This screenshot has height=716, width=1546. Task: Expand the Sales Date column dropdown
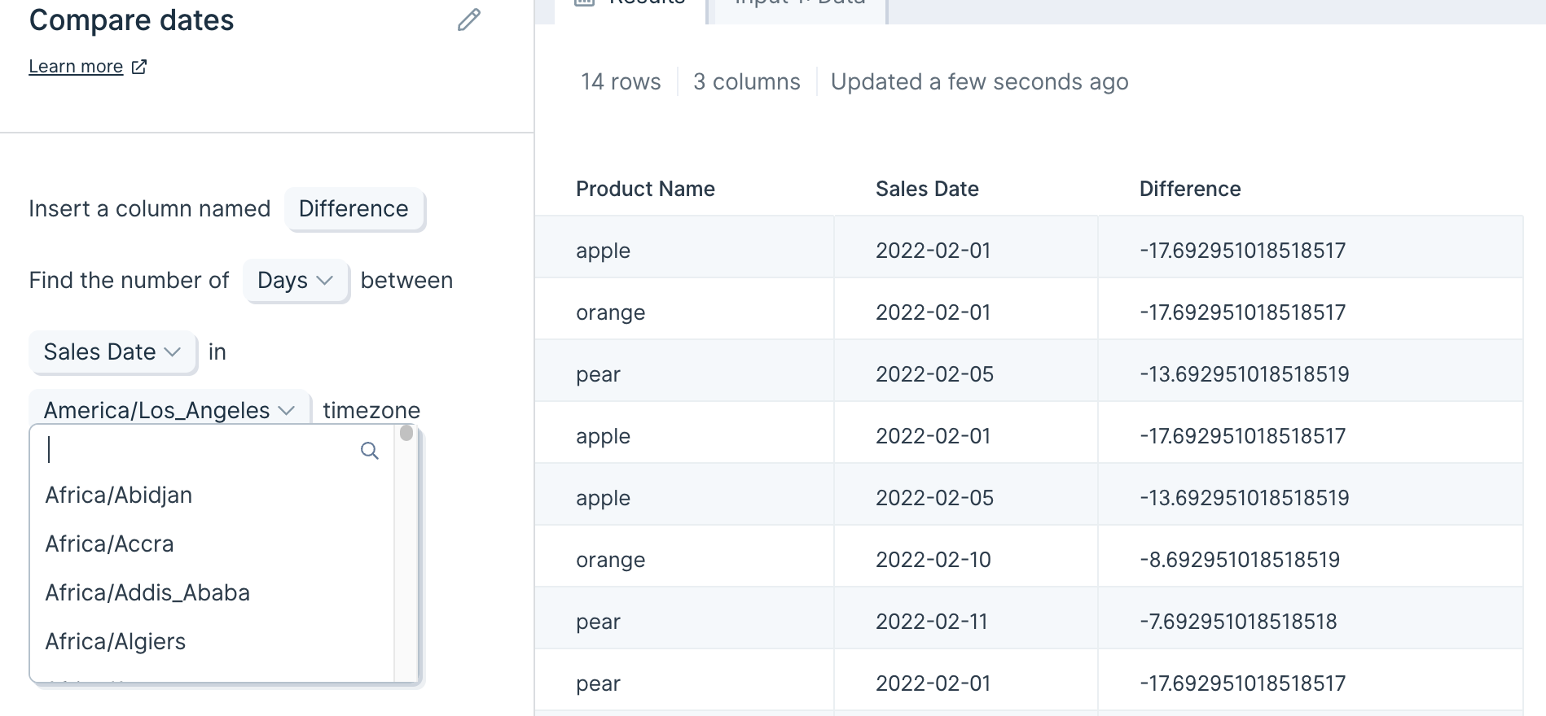(112, 352)
